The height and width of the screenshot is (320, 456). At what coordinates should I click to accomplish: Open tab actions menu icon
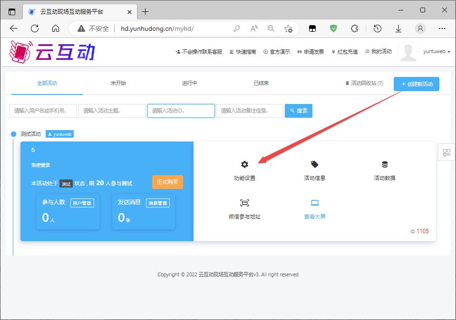(x=12, y=12)
